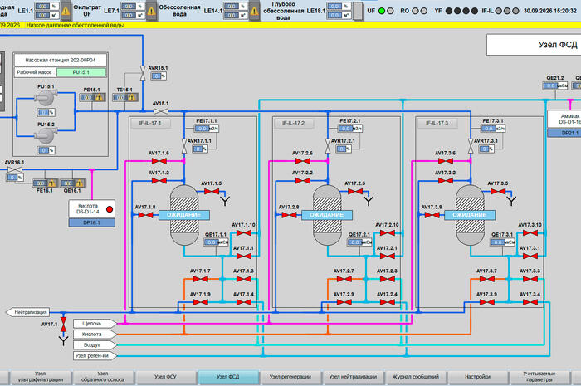Screen dimensions: 581x386
Task: Click regulating valve AVR17.2.1 symbol
Action: [x=328, y=146]
